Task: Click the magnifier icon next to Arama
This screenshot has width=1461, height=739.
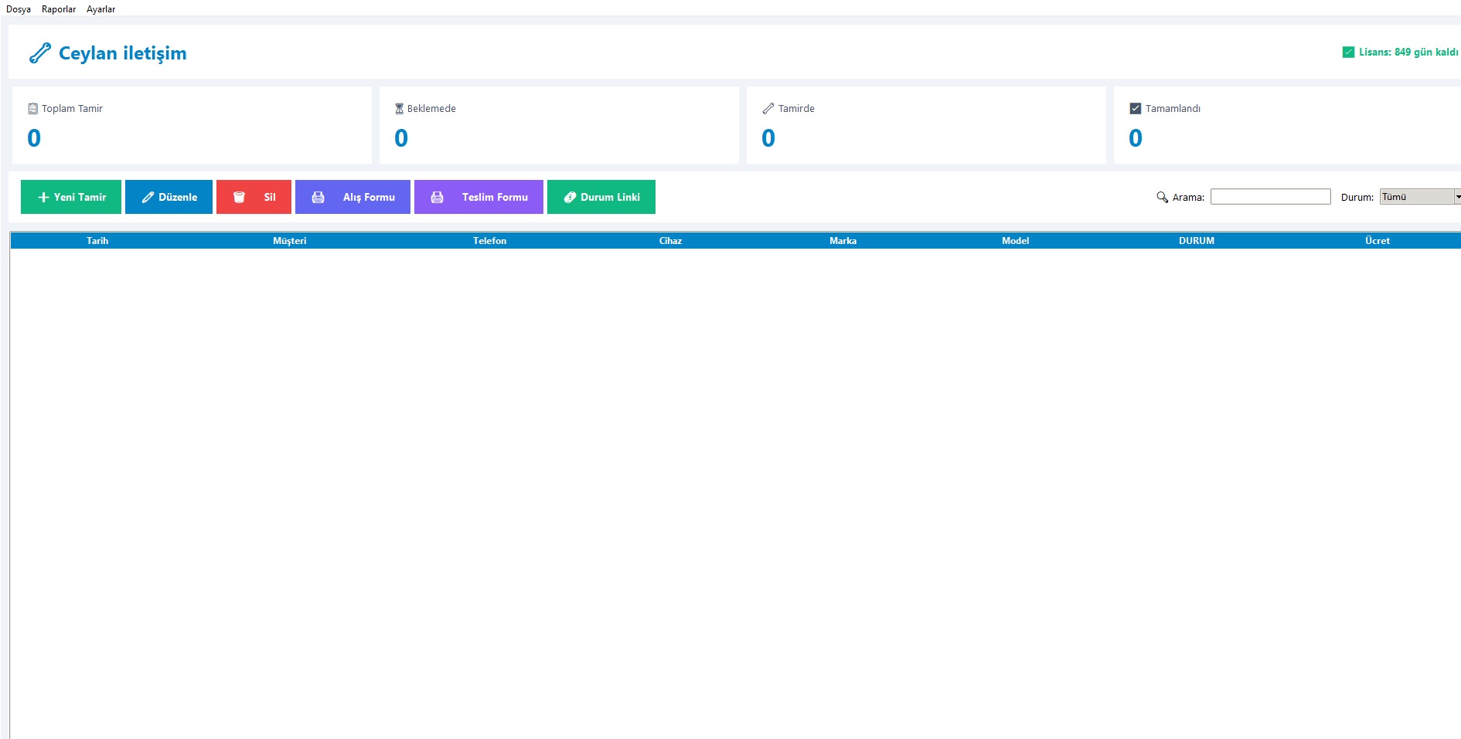Action: [x=1162, y=198]
